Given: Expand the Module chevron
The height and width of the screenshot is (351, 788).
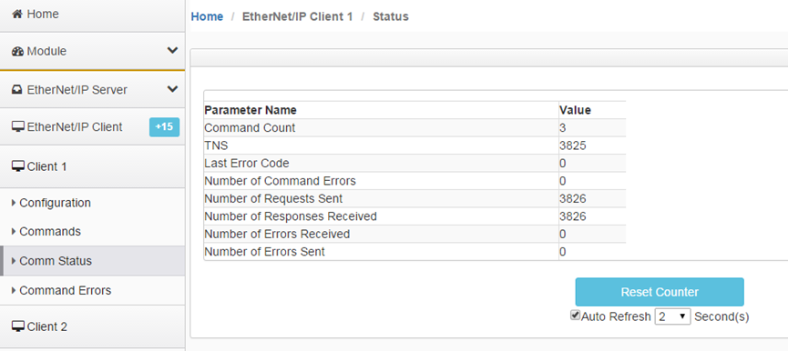Looking at the screenshot, I should coord(172,50).
